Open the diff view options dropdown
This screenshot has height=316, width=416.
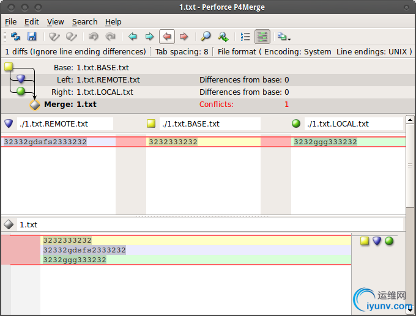pyautogui.click(x=284, y=37)
